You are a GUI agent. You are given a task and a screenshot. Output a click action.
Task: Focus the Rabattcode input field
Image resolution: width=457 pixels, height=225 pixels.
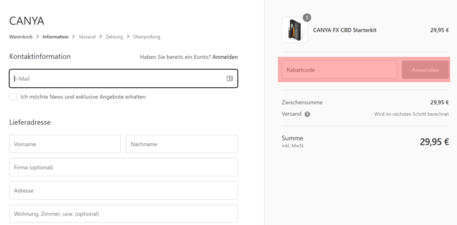(339, 70)
